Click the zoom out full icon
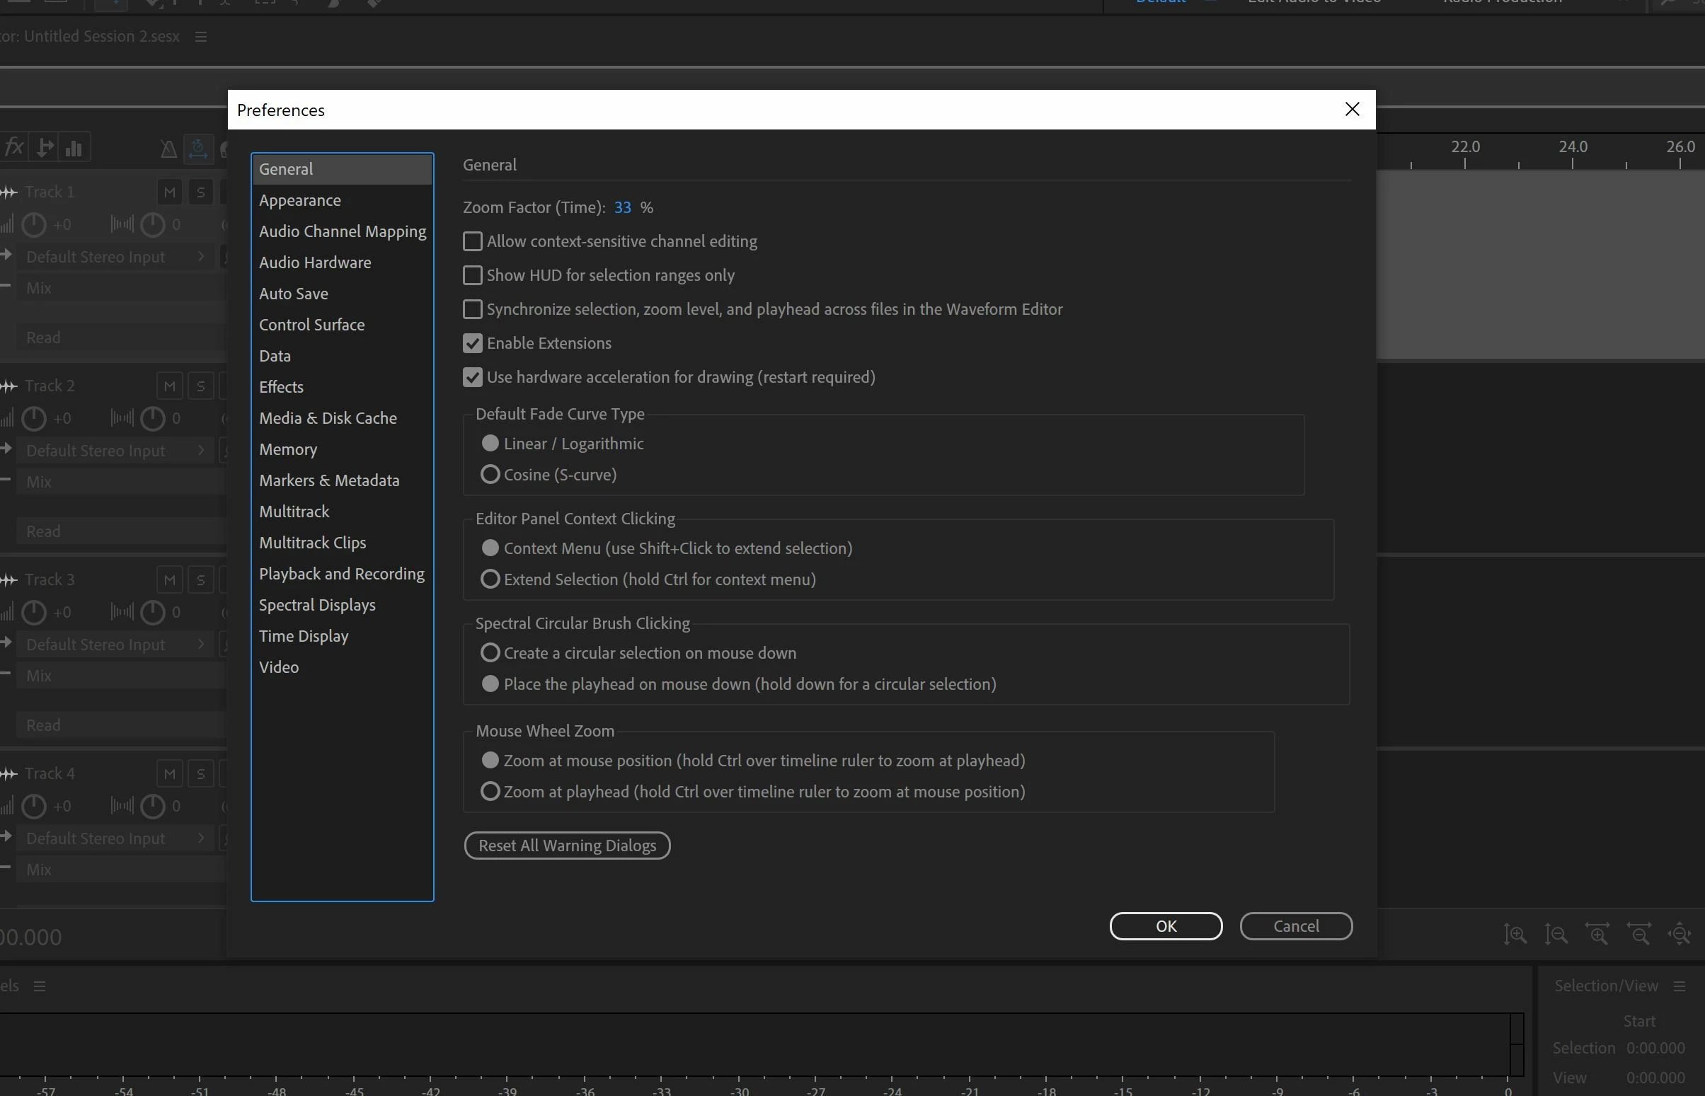This screenshot has height=1096, width=1705. [x=1680, y=934]
